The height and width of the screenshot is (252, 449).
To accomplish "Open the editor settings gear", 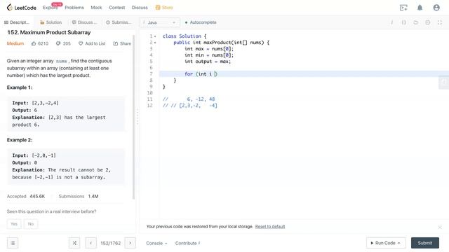I will (427, 22).
